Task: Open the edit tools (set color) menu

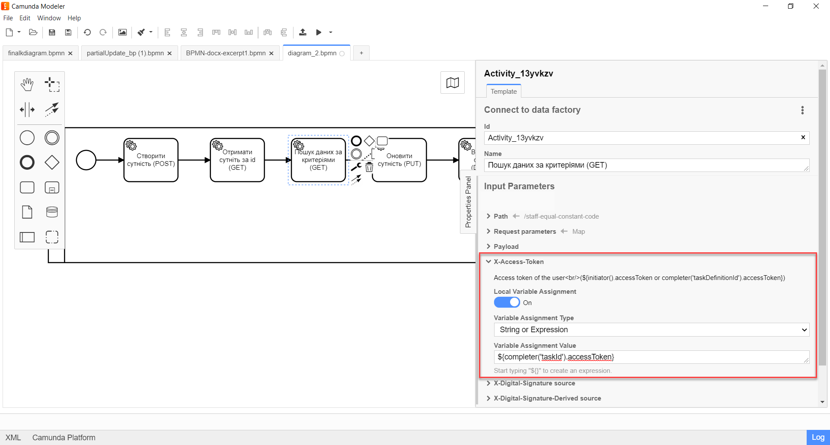Action: (145, 32)
